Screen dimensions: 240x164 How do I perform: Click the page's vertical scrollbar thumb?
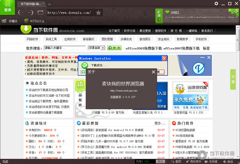(x=238, y=40)
